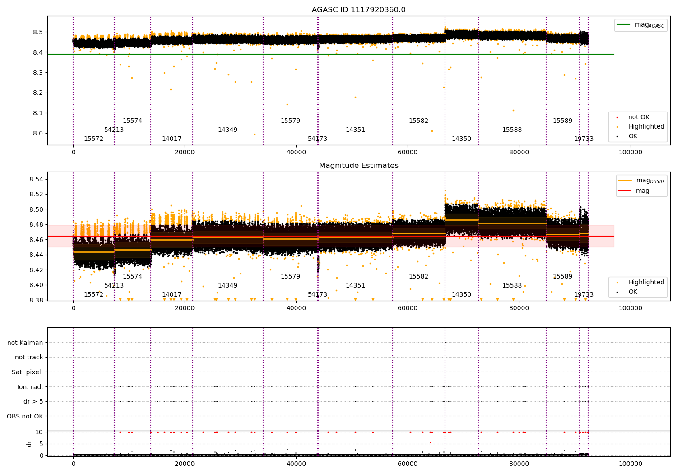Click the green mag AGASC legend line sample

pos(624,25)
